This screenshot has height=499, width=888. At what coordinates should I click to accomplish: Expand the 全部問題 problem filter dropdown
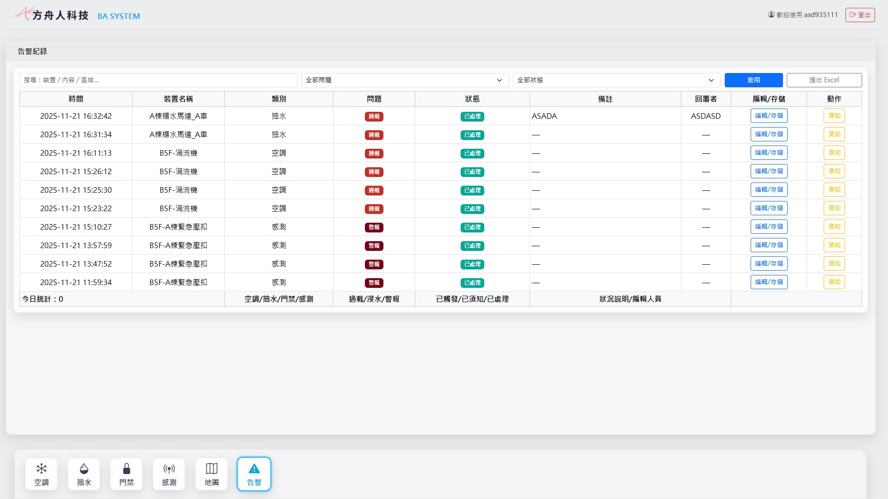[x=405, y=80]
